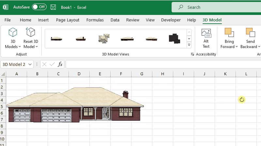The height and width of the screenshot is (146, 261).
Task: Open the Insert tab
Action: point(43,20)
